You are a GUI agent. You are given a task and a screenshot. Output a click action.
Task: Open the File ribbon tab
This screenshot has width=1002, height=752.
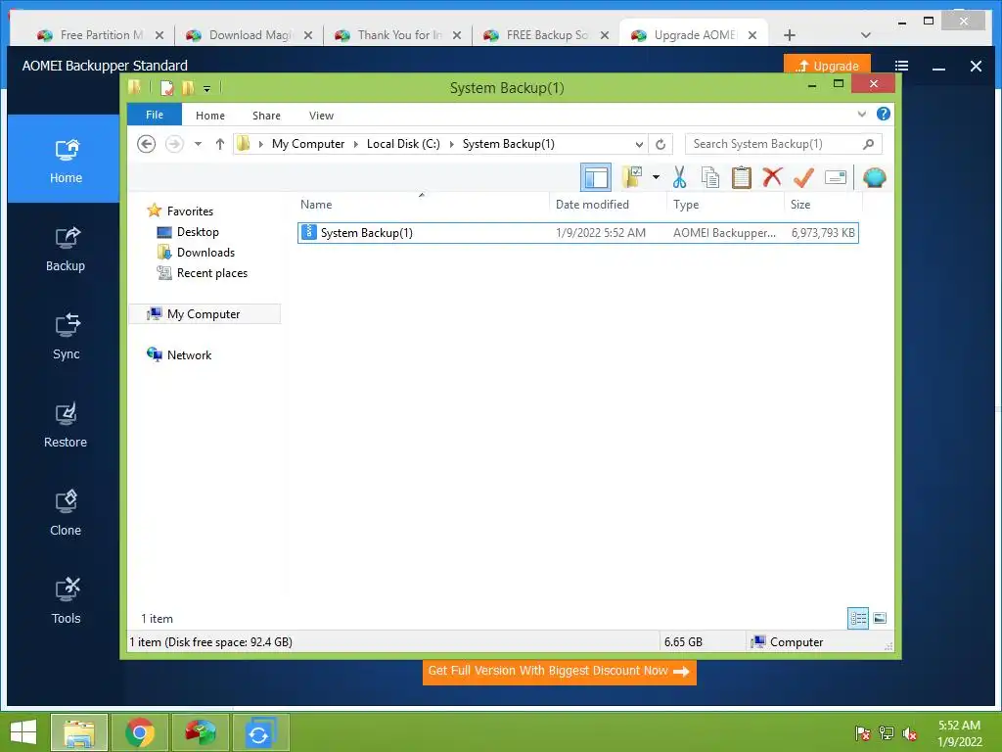coord(155,115)
